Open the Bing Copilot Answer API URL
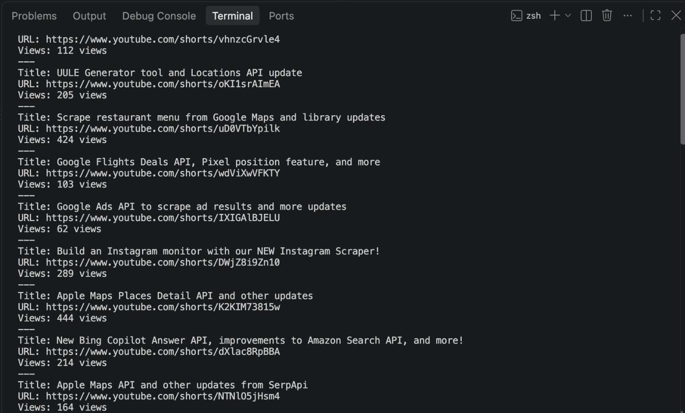The width and height of the screenshot is (685, 413). click(163, 352)
